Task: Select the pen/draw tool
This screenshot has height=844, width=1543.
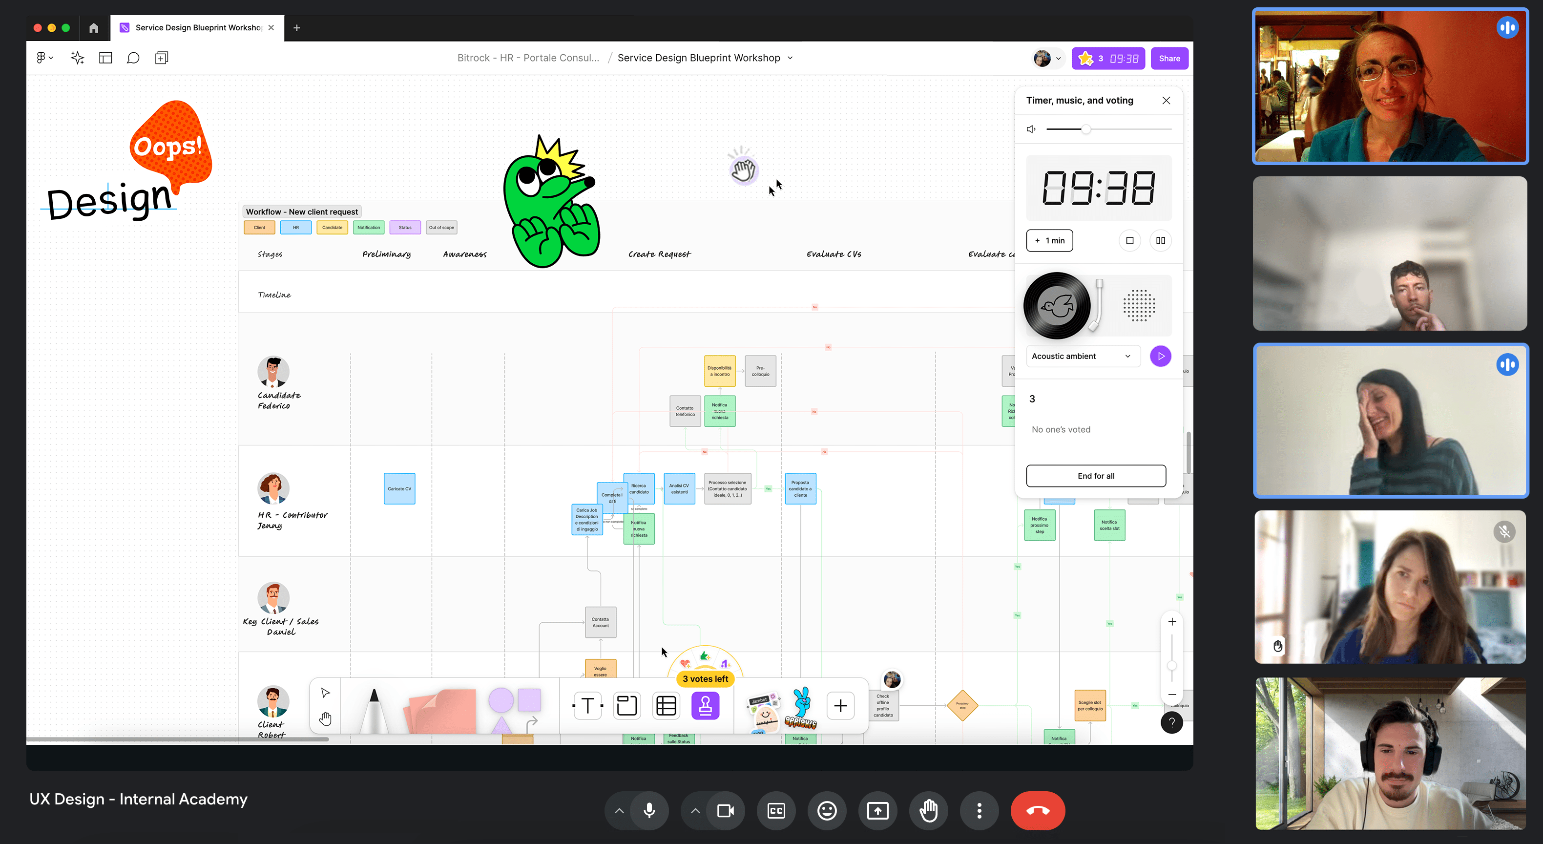Action: point(371,706)
